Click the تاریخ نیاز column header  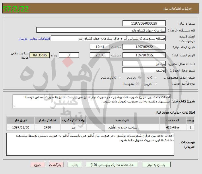pos(21,120)
